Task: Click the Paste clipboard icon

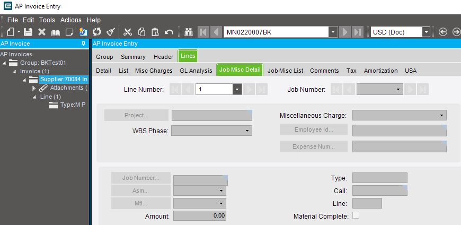Action: click(x=155, y=32)
